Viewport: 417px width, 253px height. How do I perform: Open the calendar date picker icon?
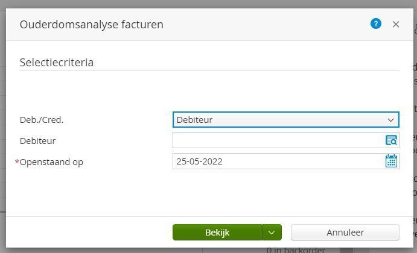(x=391, y=161)
